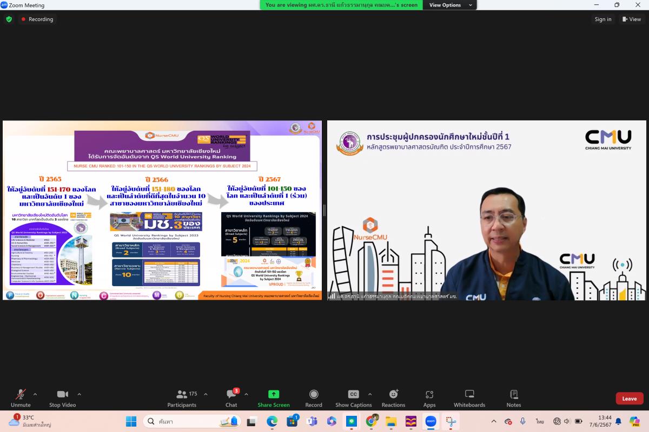Click the Unmute microphone button
The image size is (649, 432).
click(x=21, y=398)
